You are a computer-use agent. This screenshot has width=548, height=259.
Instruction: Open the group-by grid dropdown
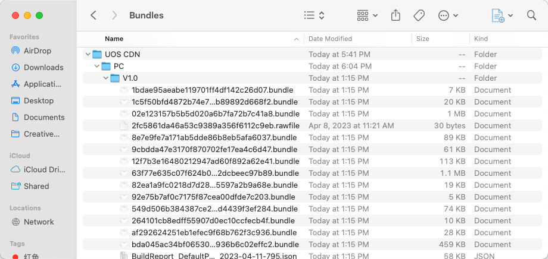(x=367, y=15)
